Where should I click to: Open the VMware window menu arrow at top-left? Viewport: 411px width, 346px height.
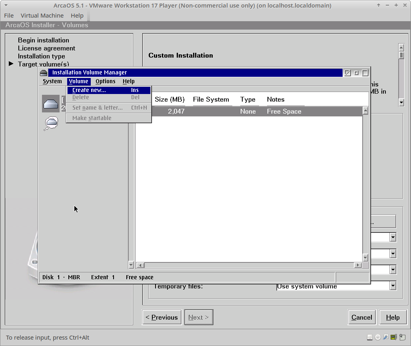(6, 6)
